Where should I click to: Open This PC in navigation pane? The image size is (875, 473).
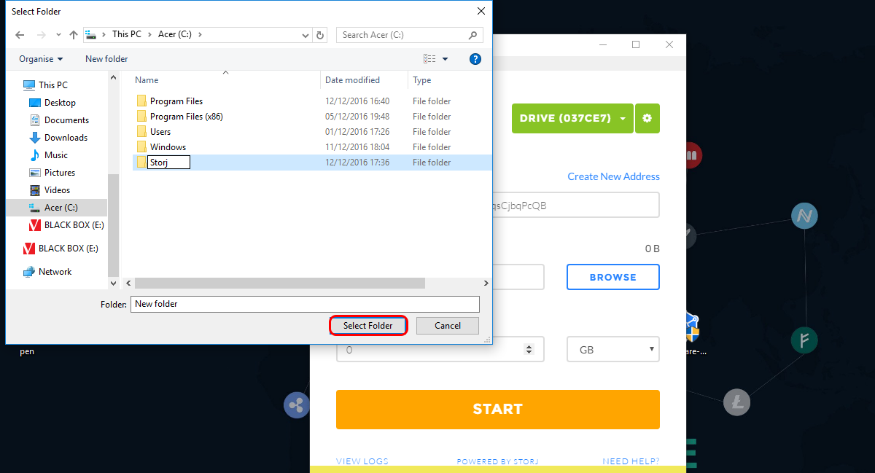point(53,85)
